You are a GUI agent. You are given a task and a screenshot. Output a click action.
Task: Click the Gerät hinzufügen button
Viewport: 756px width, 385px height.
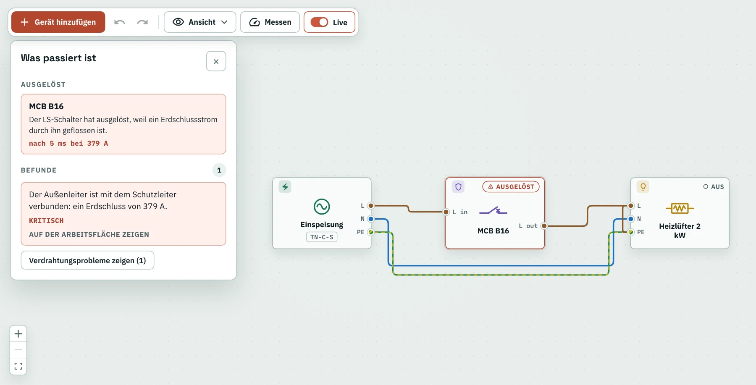tap(58, 22)
